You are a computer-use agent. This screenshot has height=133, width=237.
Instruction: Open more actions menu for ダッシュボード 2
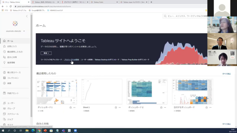tap(165, 107)
